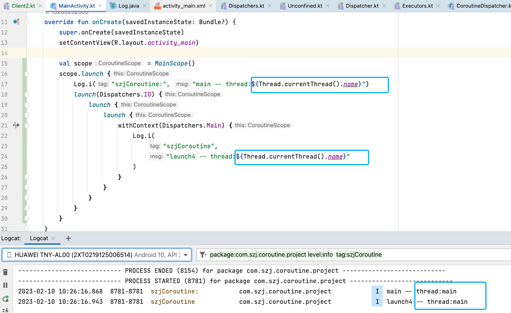The height and width of the screenshot is (313, 511).
Task: Switch to the Unconfined.kt tab
Action: click(305, 6)
